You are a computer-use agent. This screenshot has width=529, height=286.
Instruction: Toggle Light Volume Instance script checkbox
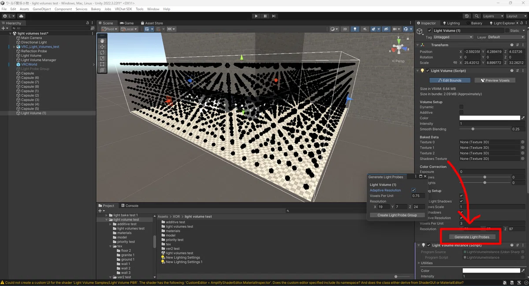[x=428, y=245]
